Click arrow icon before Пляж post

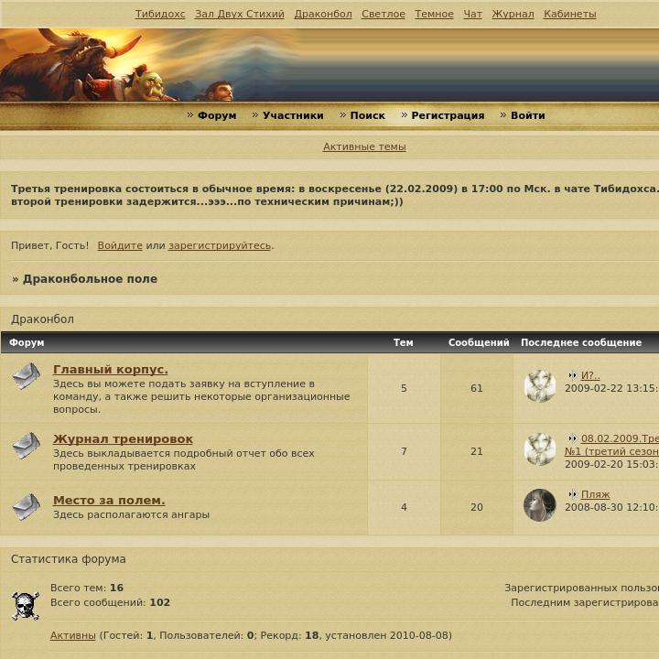point(573,494)
